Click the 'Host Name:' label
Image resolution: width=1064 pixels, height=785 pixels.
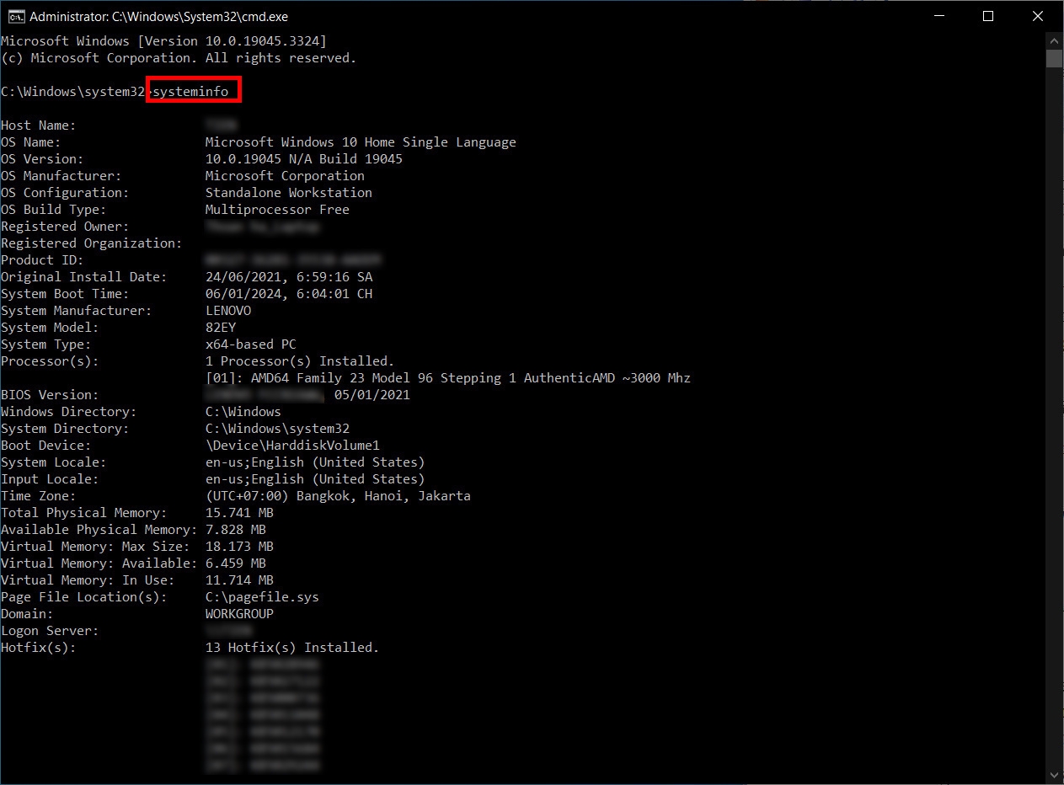click(x=39, y=125)
